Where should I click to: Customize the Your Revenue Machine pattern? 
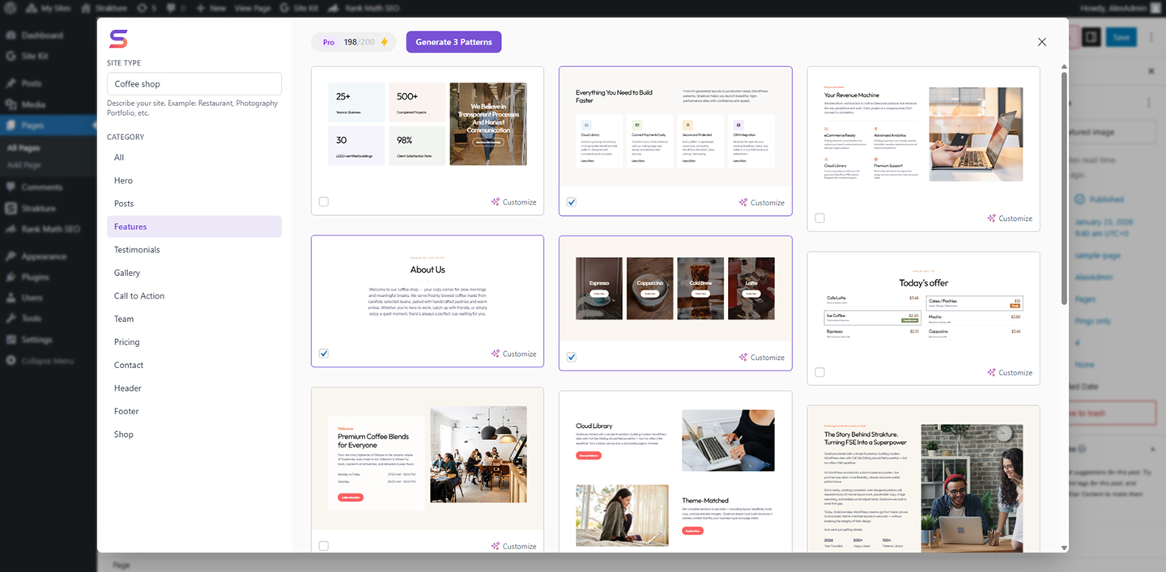[x=1010, y=218]
